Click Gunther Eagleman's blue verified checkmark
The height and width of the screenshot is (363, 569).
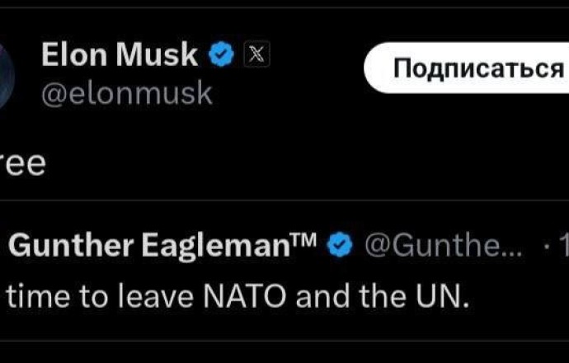(x=341, y=245)
